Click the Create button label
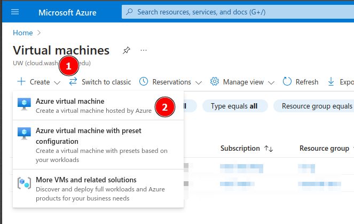Viewport: 354px width, 224px height. click(x=39, y=82)
